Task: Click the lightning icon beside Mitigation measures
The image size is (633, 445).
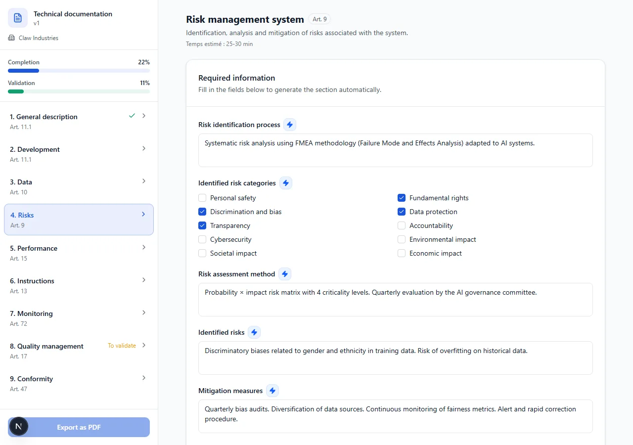Action: click(272, 391)
